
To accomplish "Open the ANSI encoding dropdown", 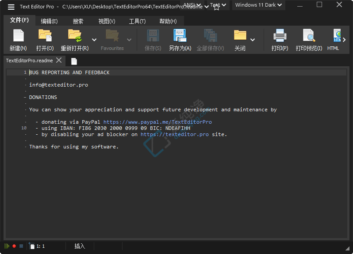I will [x=192, y=5].
